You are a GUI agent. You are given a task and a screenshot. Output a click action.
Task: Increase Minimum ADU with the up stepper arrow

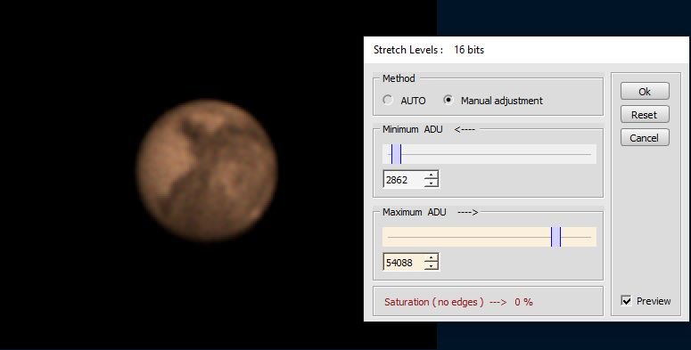pyautogui.click(x=432, y=175)
